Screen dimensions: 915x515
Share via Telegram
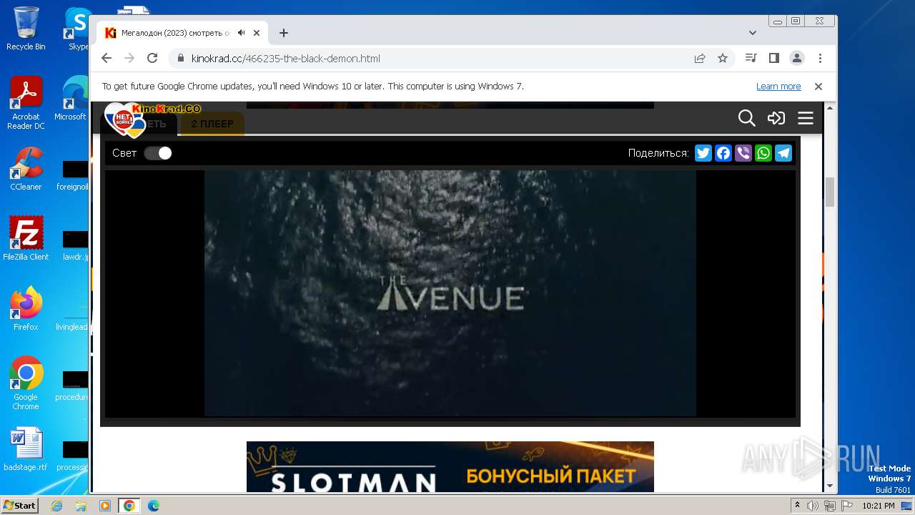click(x=783, y=153)
